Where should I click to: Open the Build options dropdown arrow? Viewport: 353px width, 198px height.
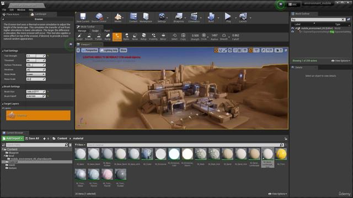(218, 18)
